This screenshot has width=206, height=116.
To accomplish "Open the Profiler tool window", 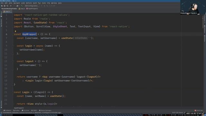I will click(x=16, y=111).
